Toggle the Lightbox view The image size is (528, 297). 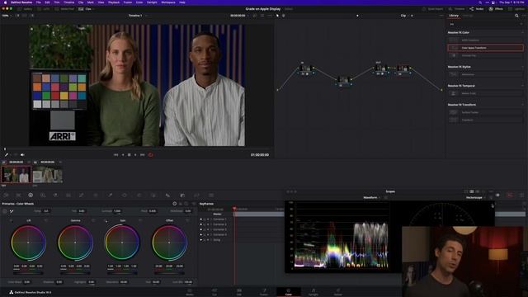[517, 9]
